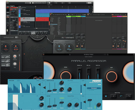Select the blue sawtooth LFO rhythm dial

pyautogui.click(x=59, y=48)
